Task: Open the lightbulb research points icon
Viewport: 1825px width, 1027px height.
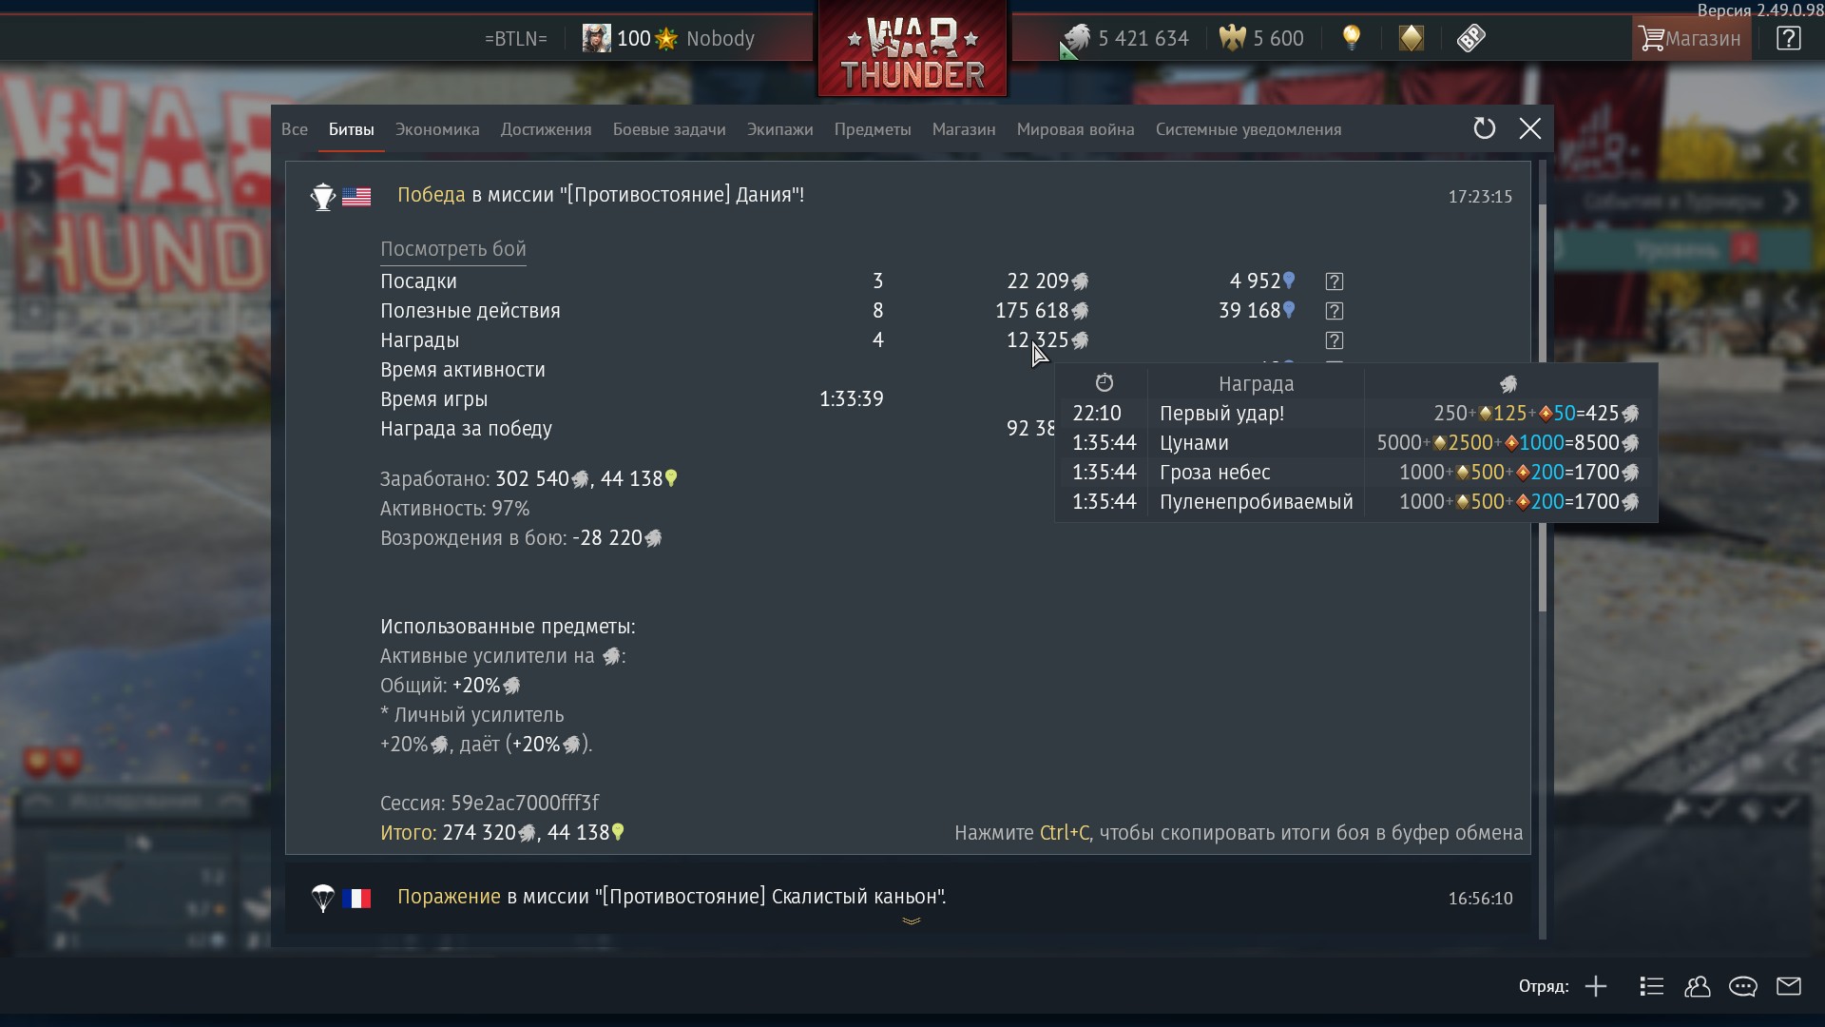Action: tap(1351, 38)
